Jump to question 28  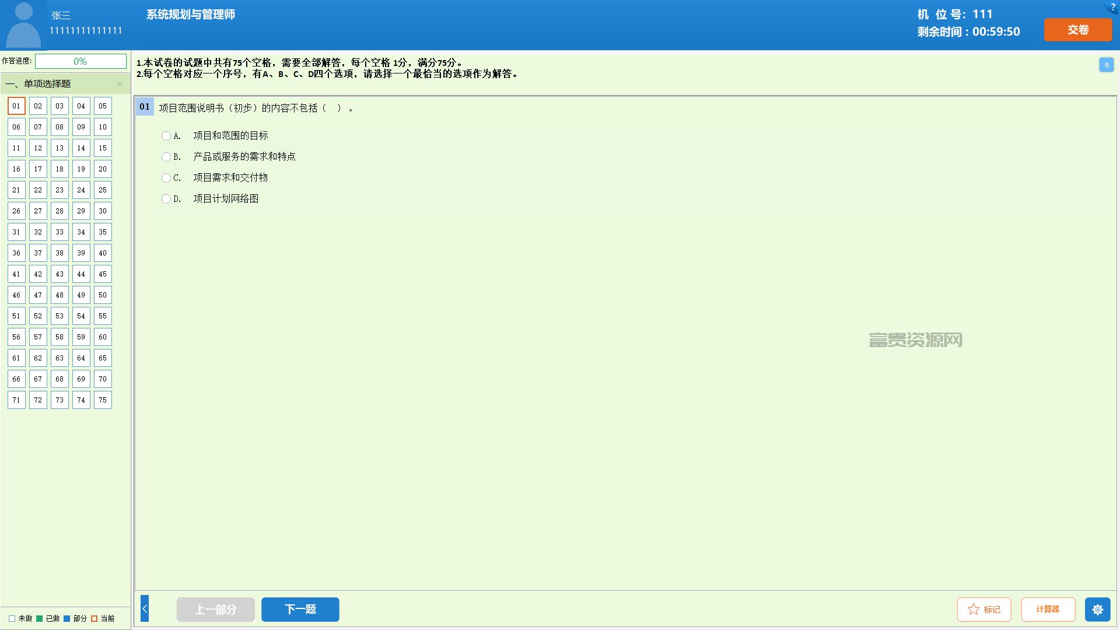(x=60, y=211)
